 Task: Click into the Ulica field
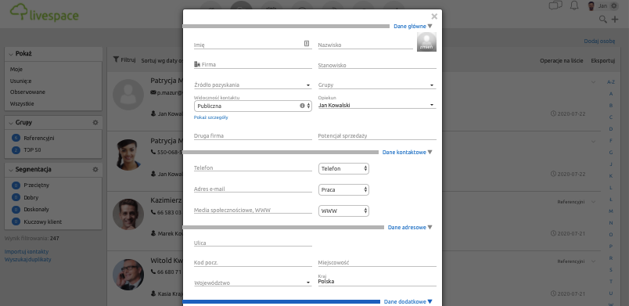pos(253,243)
